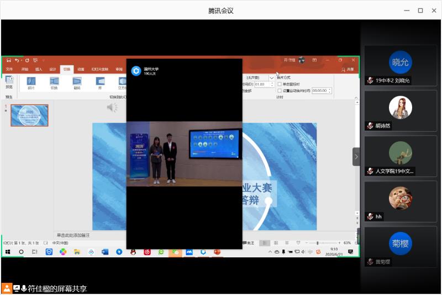
Task: Click the Preview (预览) transition icon
Action: tap(9, 82)
